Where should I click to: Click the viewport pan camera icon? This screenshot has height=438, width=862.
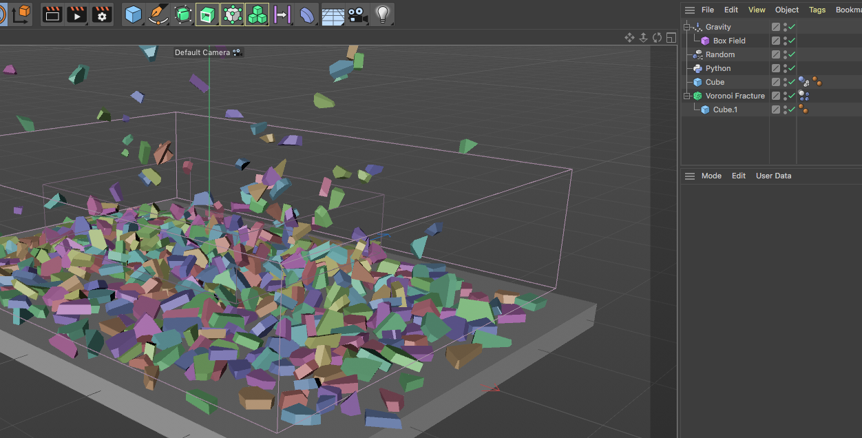coord(629,37)
